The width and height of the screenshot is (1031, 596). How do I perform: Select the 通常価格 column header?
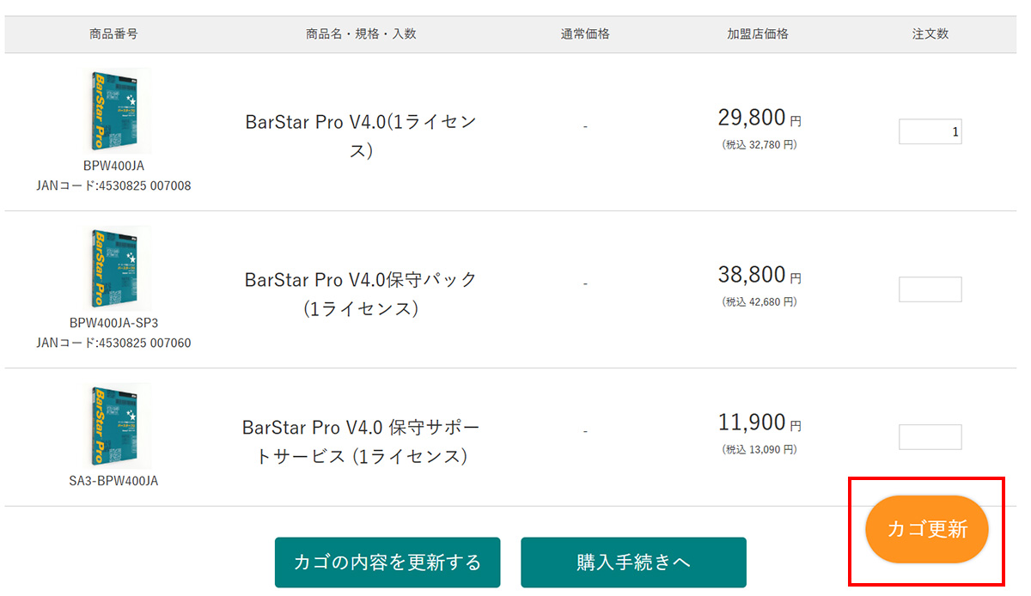(585, 34)
